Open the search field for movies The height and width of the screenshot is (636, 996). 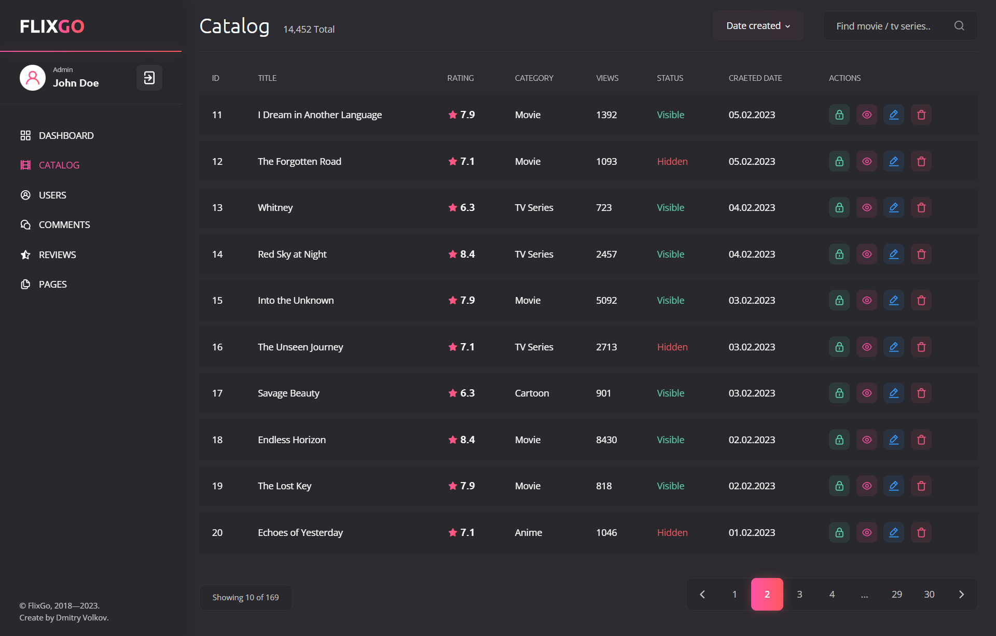tap(960, 26)
